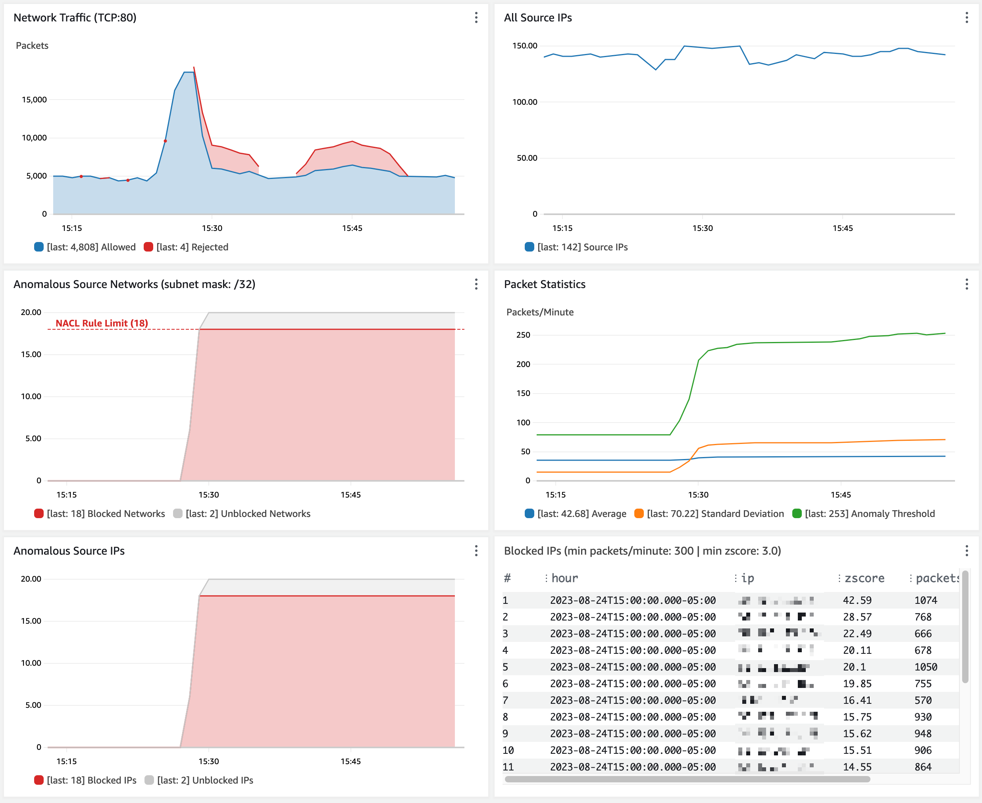Open the Anomalous Source Networks widget menu
Image resolution: width=982 pixels, height=803 pixels.
coord(476,285)
